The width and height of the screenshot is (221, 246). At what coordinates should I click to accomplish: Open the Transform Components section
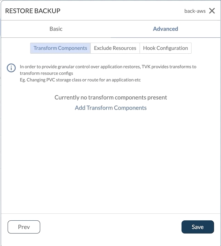point(60,48)
